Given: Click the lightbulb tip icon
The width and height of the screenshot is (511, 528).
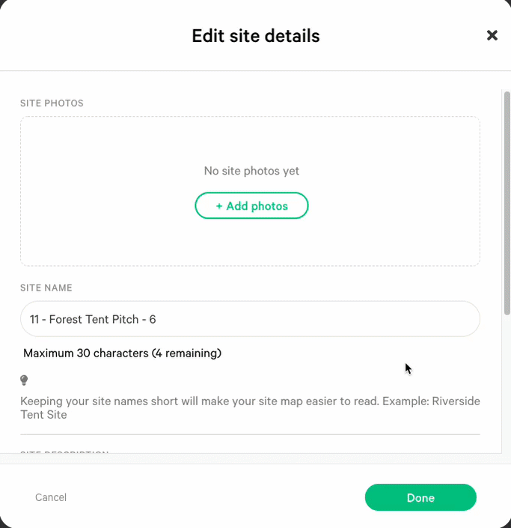Looking at the screenshot, I should pos(24,380).
